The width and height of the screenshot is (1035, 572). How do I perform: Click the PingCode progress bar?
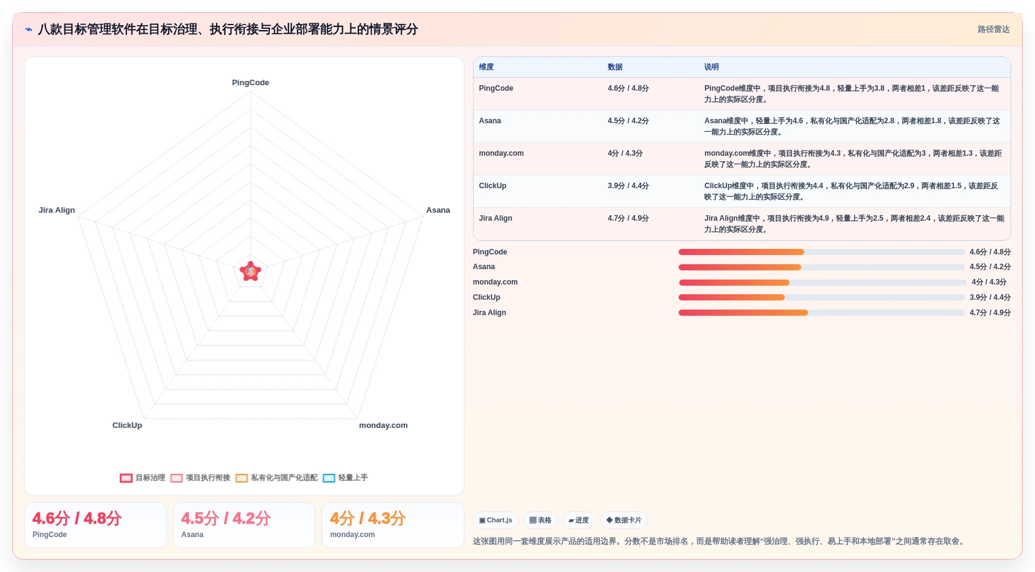point(821,252)
